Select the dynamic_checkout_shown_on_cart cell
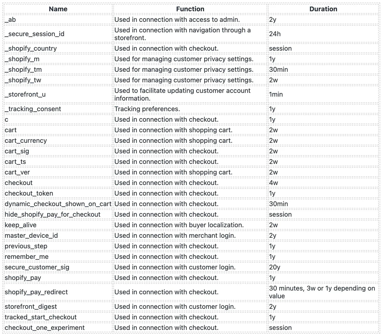The image size is (382, 336). [58, 204]
